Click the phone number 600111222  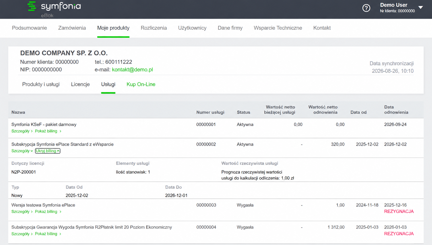[119, 62]
